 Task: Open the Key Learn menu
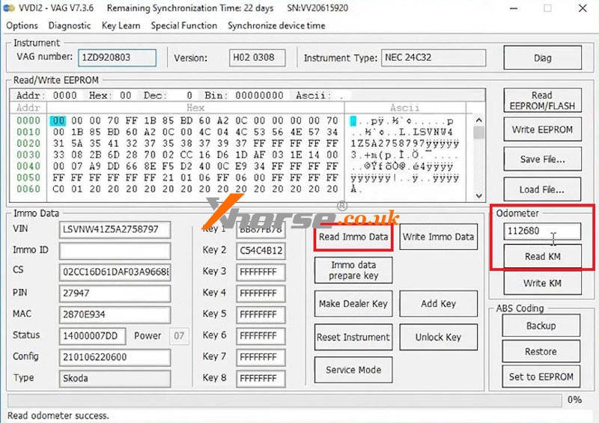click(x=121, y=25)
